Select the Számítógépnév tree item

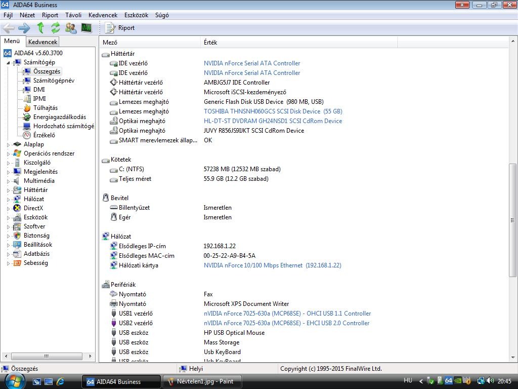click(54, 81)
